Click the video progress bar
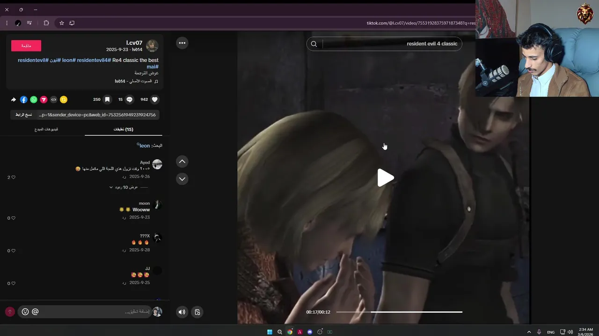599x336 pixels. 399,312
